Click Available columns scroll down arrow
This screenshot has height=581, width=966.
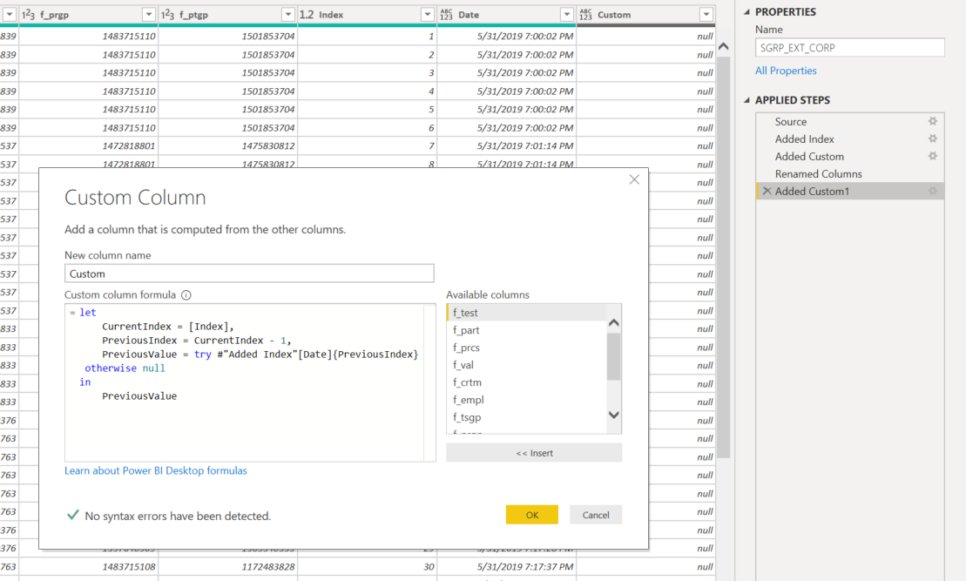coord(613,415)
